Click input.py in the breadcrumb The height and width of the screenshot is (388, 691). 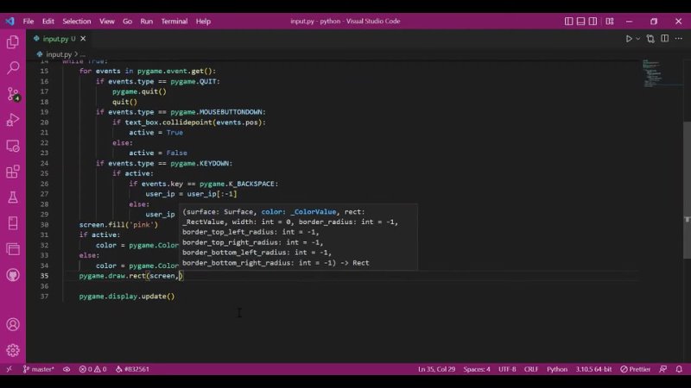[x=59, y=54]
